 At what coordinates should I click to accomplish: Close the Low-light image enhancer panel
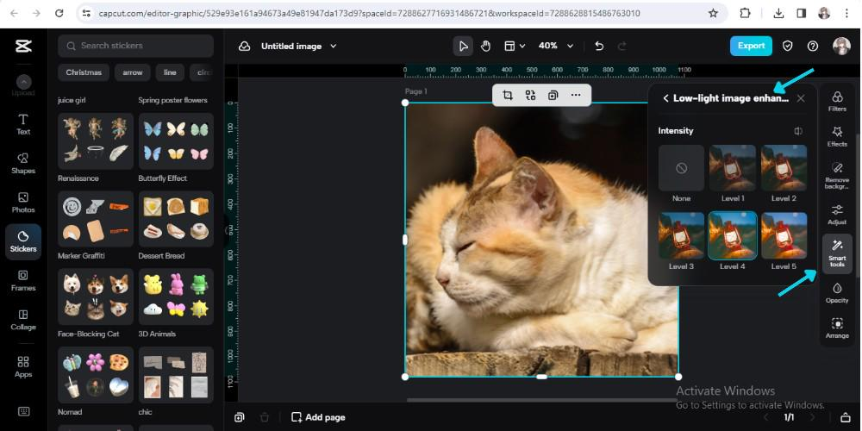801,98
